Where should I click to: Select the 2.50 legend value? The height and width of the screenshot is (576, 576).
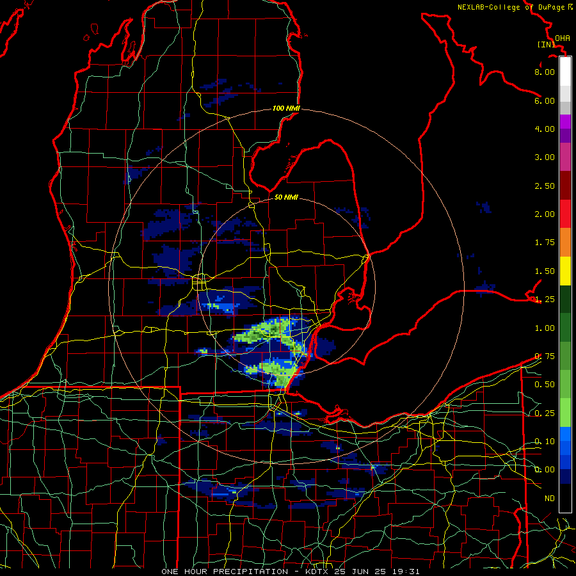(x=545, y=186)
